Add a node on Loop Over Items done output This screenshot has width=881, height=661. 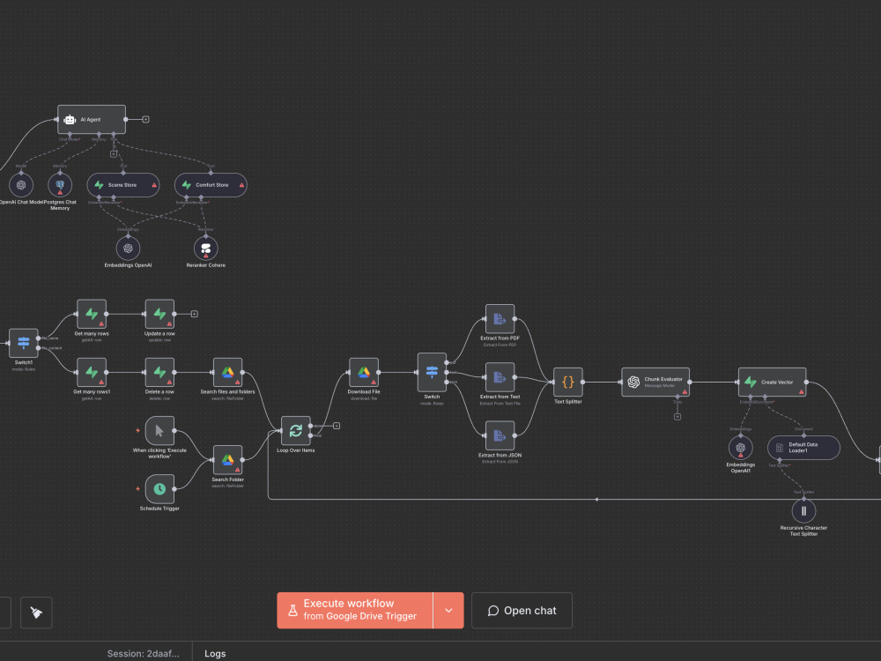[x=337, y=426]
